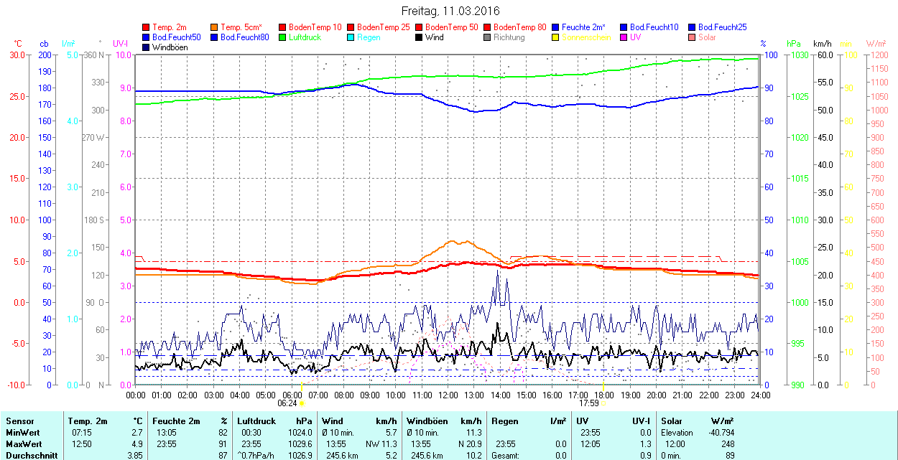Image resolution: width=898 pixels, height=460 pixels.
Task: Click the chart title Freitag, 11.03.2016
Action: (450, 11)
